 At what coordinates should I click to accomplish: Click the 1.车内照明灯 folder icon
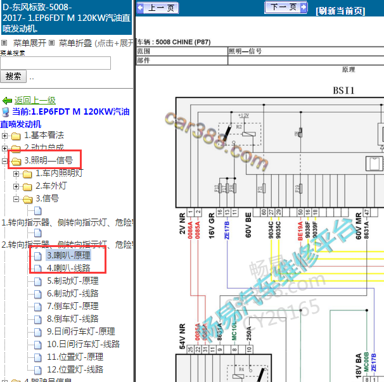tap(27, 174)
